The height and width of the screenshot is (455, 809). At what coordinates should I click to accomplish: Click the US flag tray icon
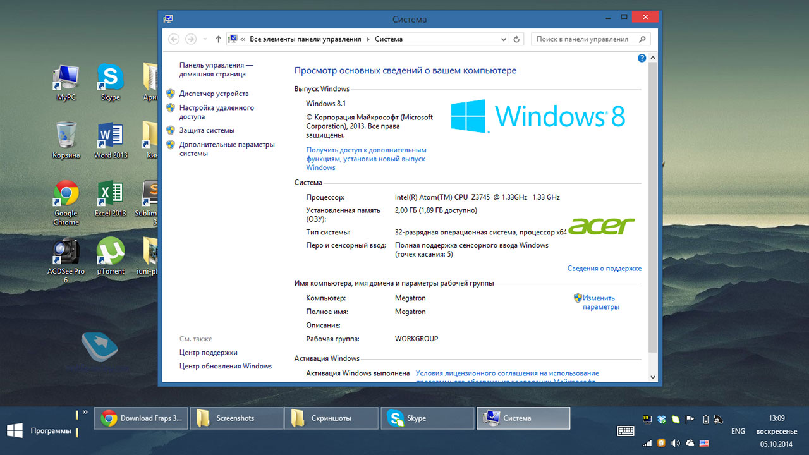coord(704,443)
